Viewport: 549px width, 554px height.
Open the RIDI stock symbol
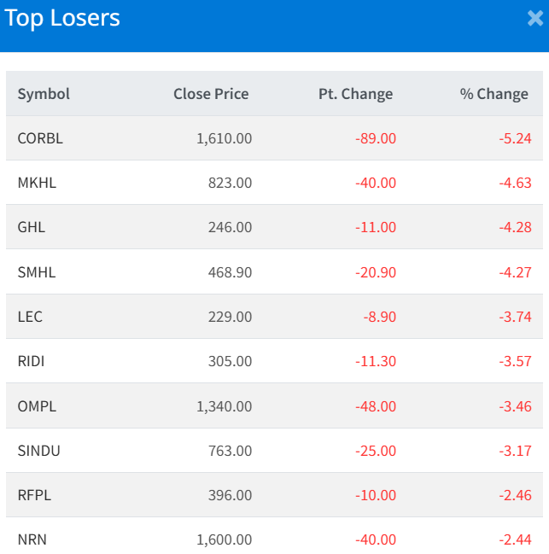click(31, 361)
